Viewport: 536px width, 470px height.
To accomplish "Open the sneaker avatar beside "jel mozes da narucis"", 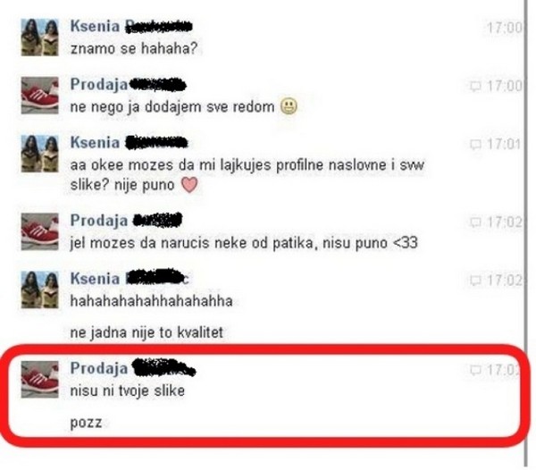I will click(39, 231).
